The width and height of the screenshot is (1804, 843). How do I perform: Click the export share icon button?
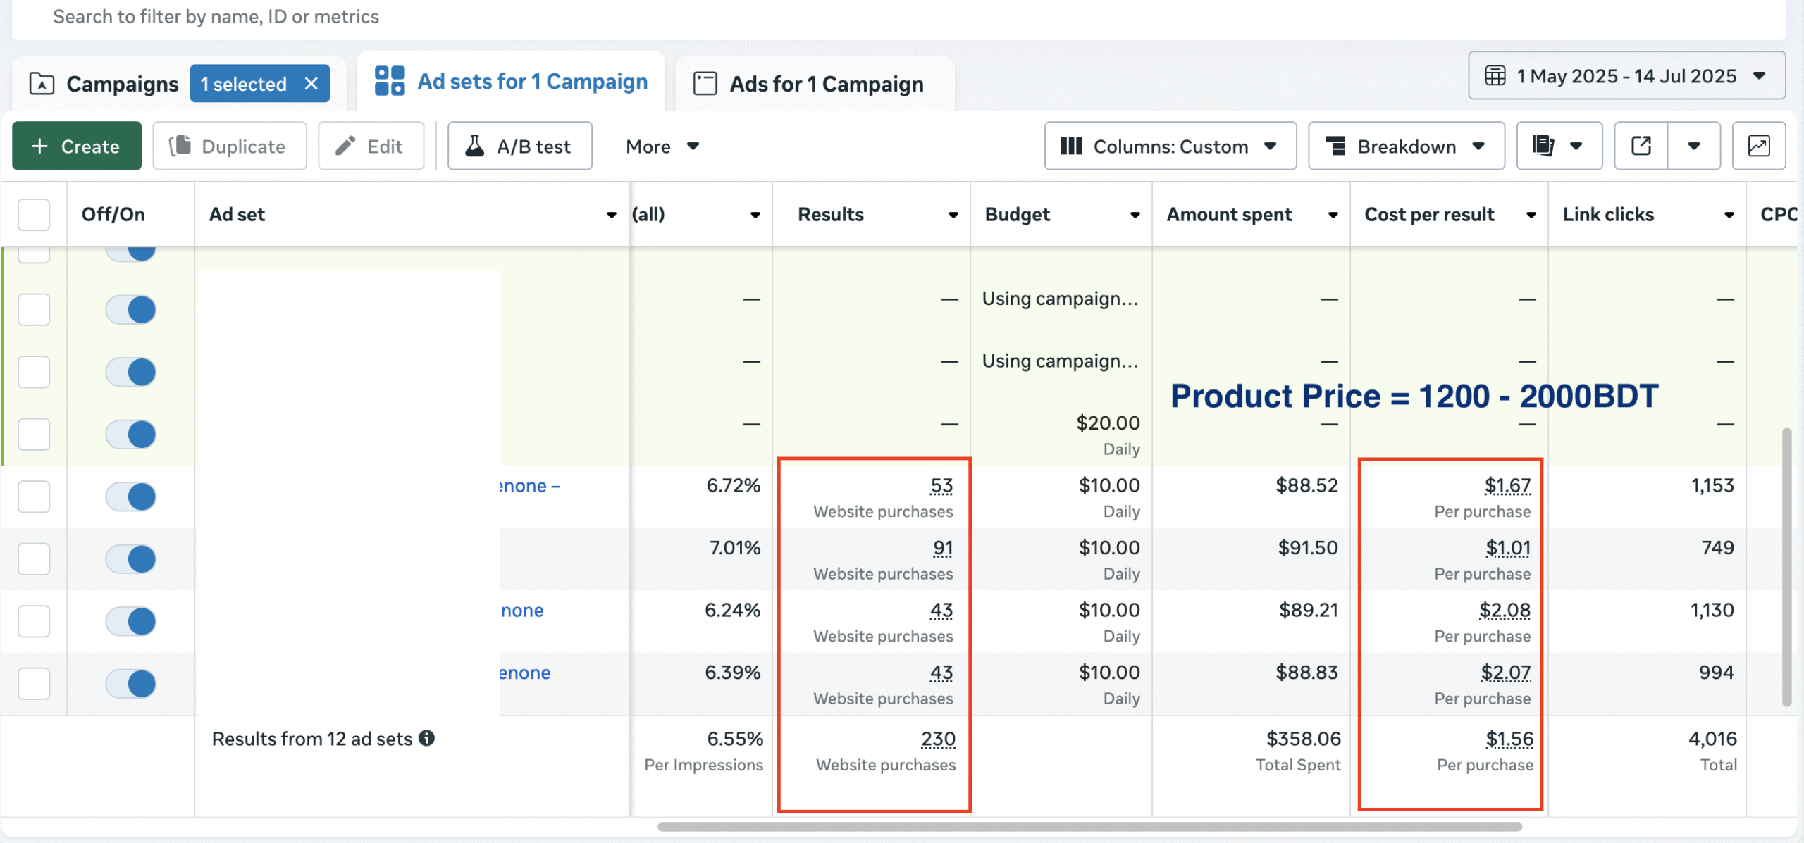tap(1641, 146)
